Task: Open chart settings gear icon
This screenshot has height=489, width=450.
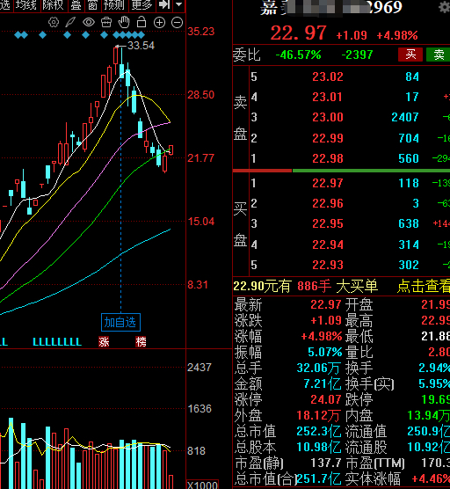Action: coord(54,23)
